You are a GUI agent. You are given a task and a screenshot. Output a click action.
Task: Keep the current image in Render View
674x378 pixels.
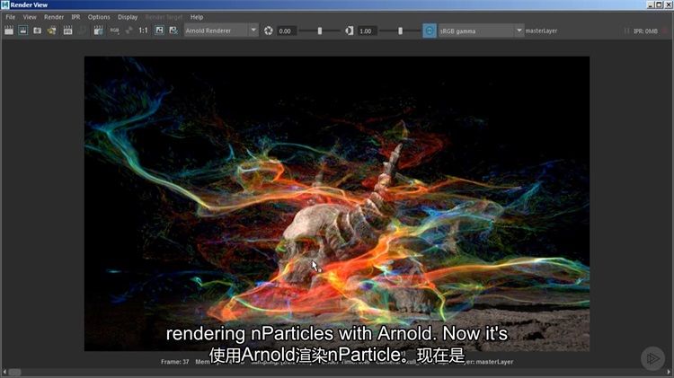pos(159,31)
